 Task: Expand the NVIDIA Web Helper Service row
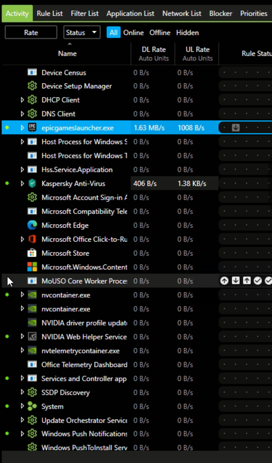pos(22,336)
